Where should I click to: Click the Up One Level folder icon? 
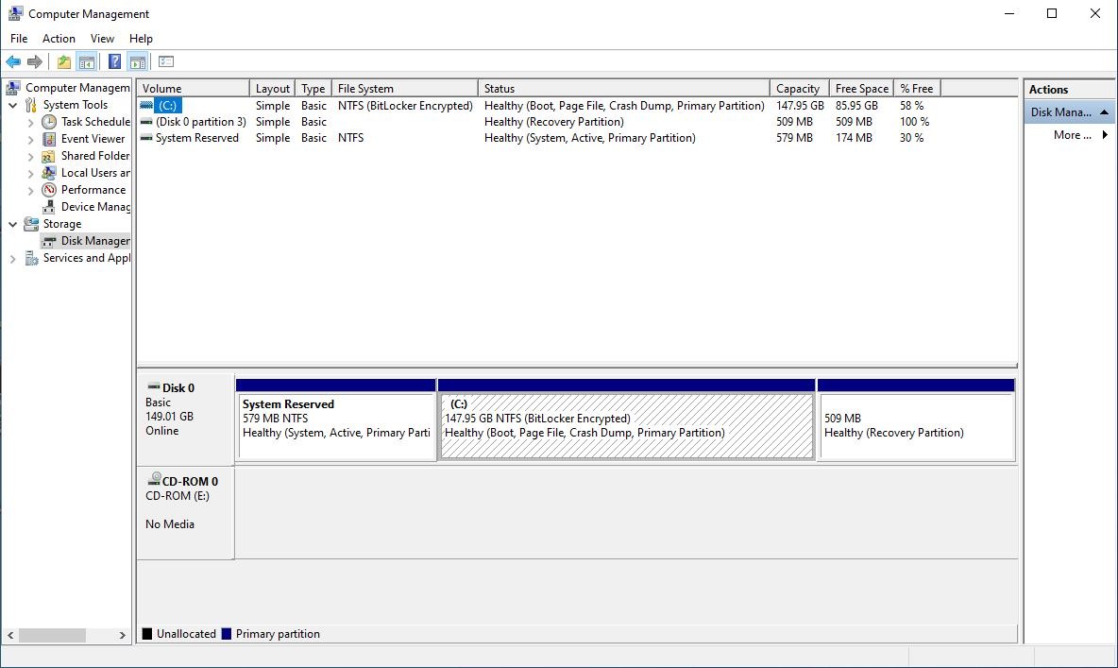pos(64,62)
